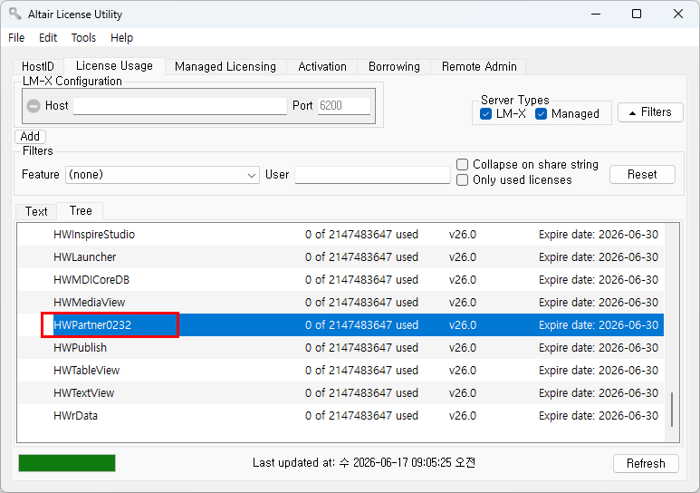Enable Only used licenses
Viewport: 700px width, 493px height.
point(462,179)
